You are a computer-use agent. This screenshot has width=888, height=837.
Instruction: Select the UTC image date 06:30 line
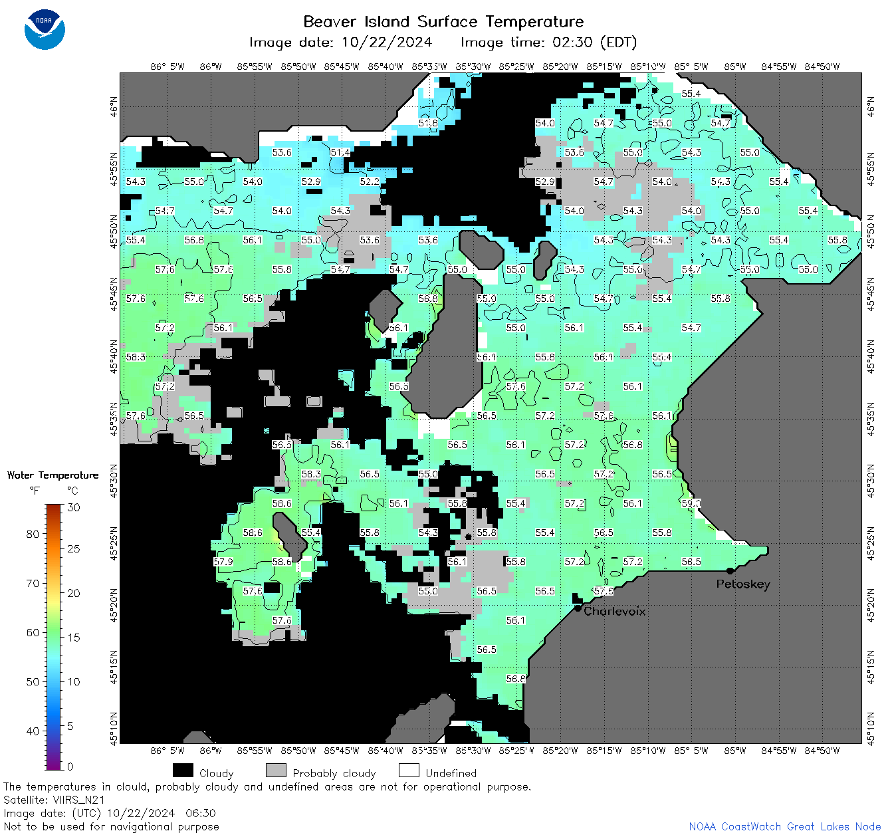click(110, 813)
